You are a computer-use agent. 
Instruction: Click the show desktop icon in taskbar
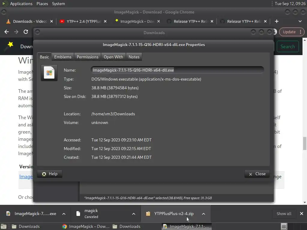4,226
